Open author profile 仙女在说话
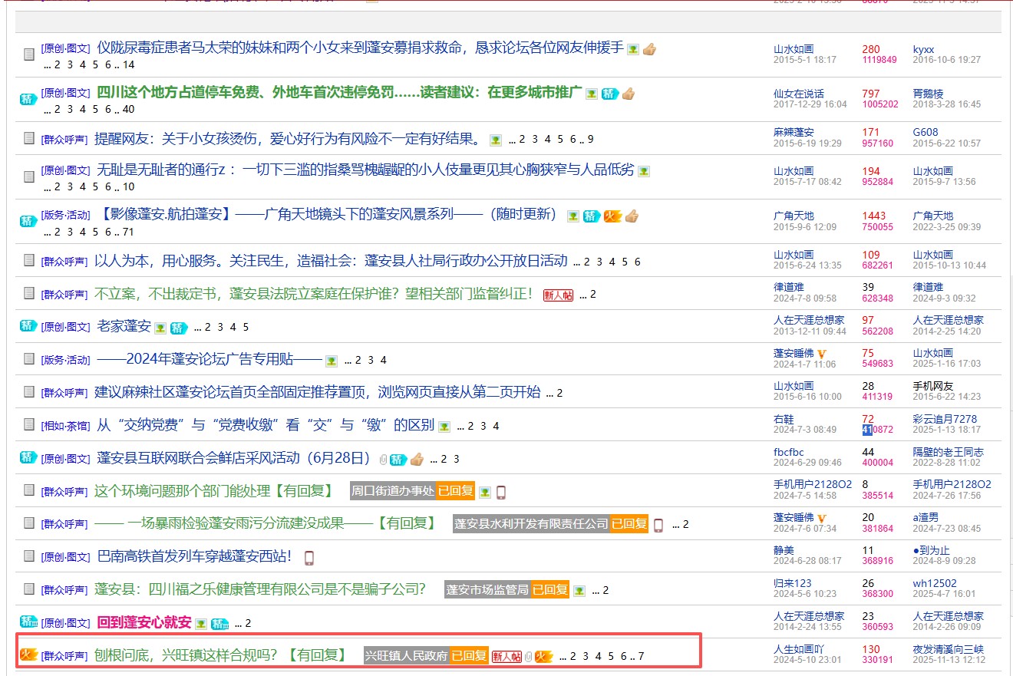 798,94
